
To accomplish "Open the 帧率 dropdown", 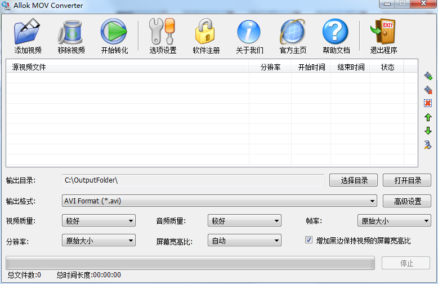I will click(x=394, y=220).
